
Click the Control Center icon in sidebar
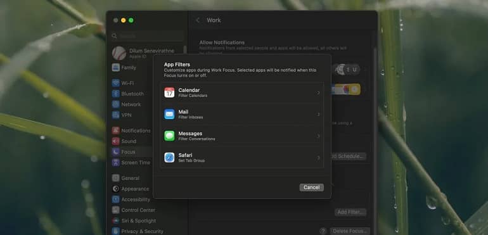click(x=116, y=210)
